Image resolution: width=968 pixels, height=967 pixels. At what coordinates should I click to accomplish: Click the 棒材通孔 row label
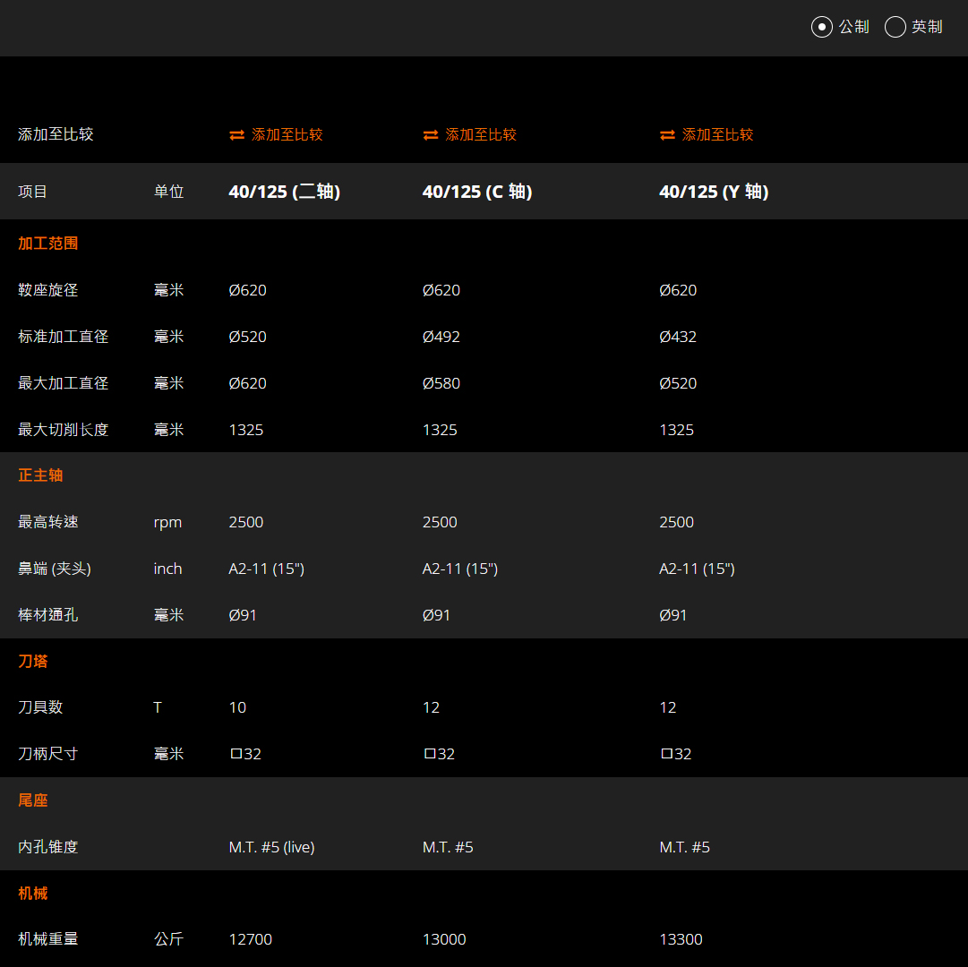pyautogui.click(x=47, y=615)
